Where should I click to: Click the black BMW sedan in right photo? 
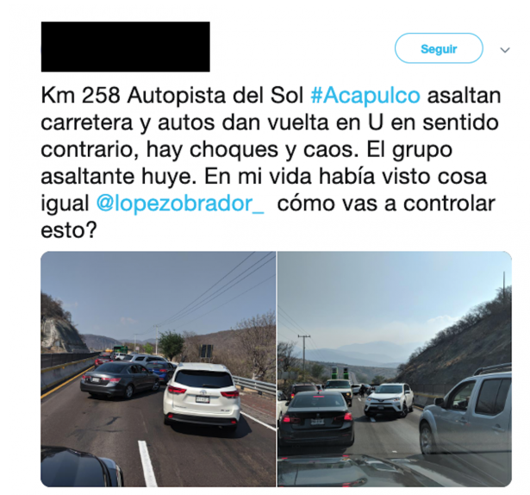315,418
